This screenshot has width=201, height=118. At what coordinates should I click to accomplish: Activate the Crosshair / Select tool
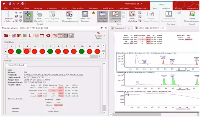pos(8,16)
